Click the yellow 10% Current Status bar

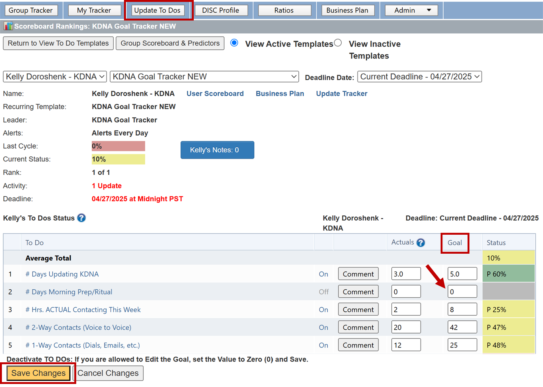(118, 160)
